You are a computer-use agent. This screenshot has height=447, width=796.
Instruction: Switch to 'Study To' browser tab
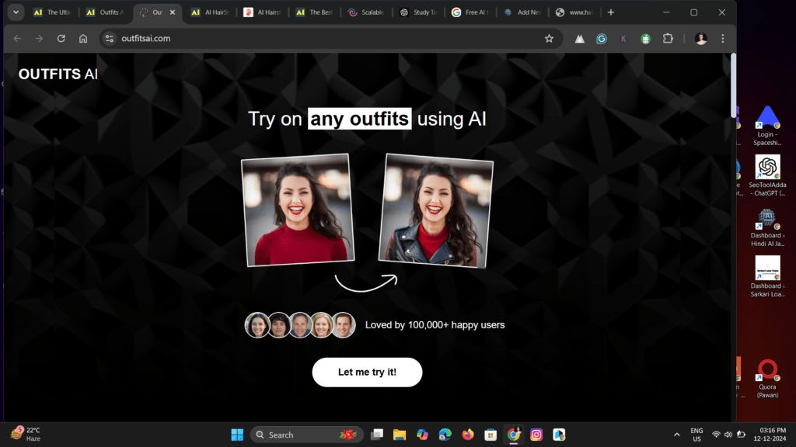(419, 12)
